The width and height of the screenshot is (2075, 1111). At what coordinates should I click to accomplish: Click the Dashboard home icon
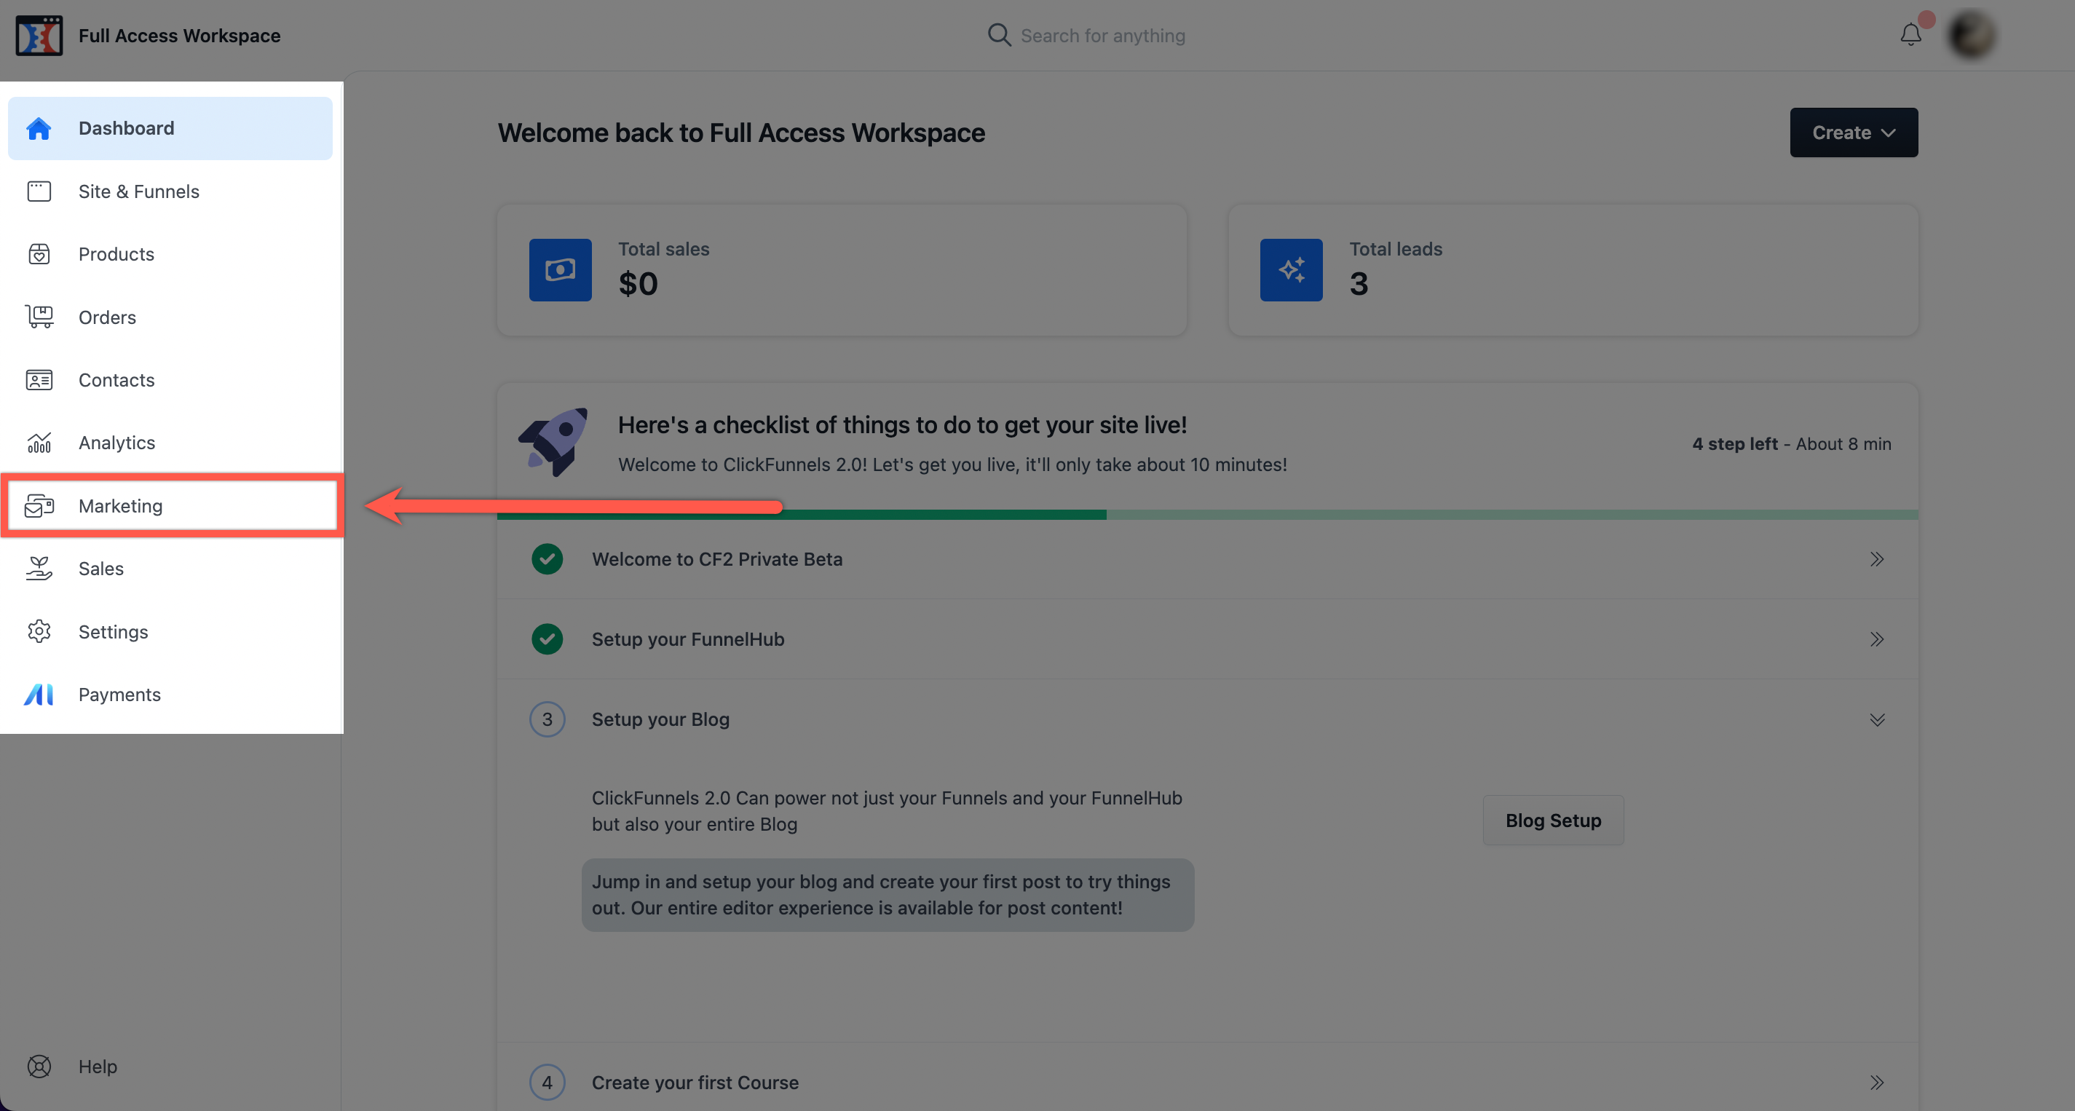(x=39, y=128)
